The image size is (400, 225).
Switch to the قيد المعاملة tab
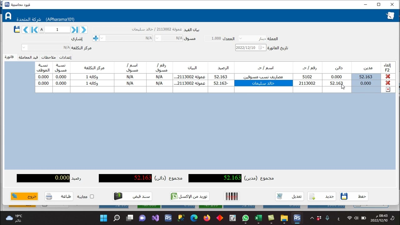(28, 57)
